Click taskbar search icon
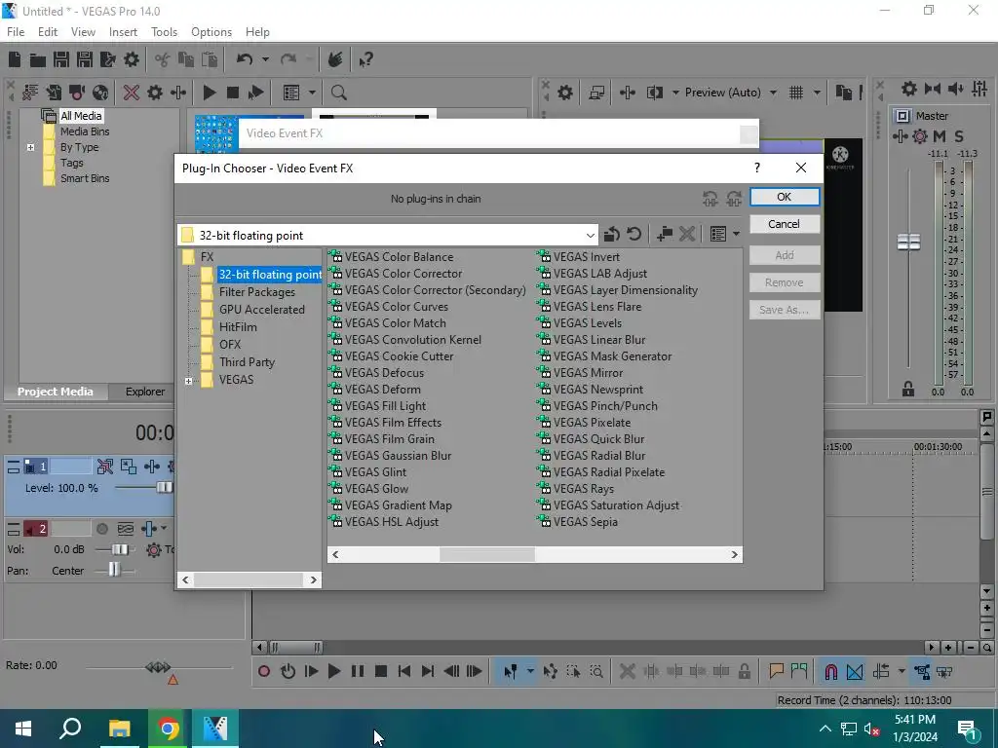998x748 pixels. tap(70, 729)
